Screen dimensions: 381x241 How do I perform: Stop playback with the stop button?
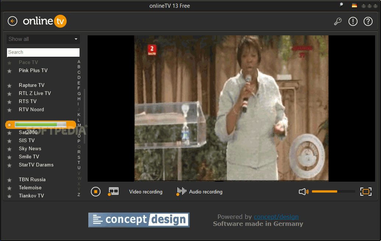pos(95,192)
